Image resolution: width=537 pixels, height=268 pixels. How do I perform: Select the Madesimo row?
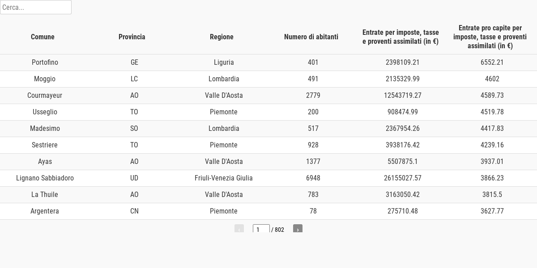pos(268,129)
